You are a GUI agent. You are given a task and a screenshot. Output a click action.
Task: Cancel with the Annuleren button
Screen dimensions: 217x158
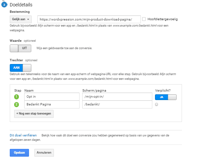click(44, 153)
